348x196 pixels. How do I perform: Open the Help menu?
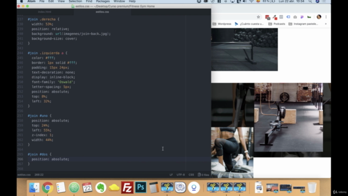point(132,1)
